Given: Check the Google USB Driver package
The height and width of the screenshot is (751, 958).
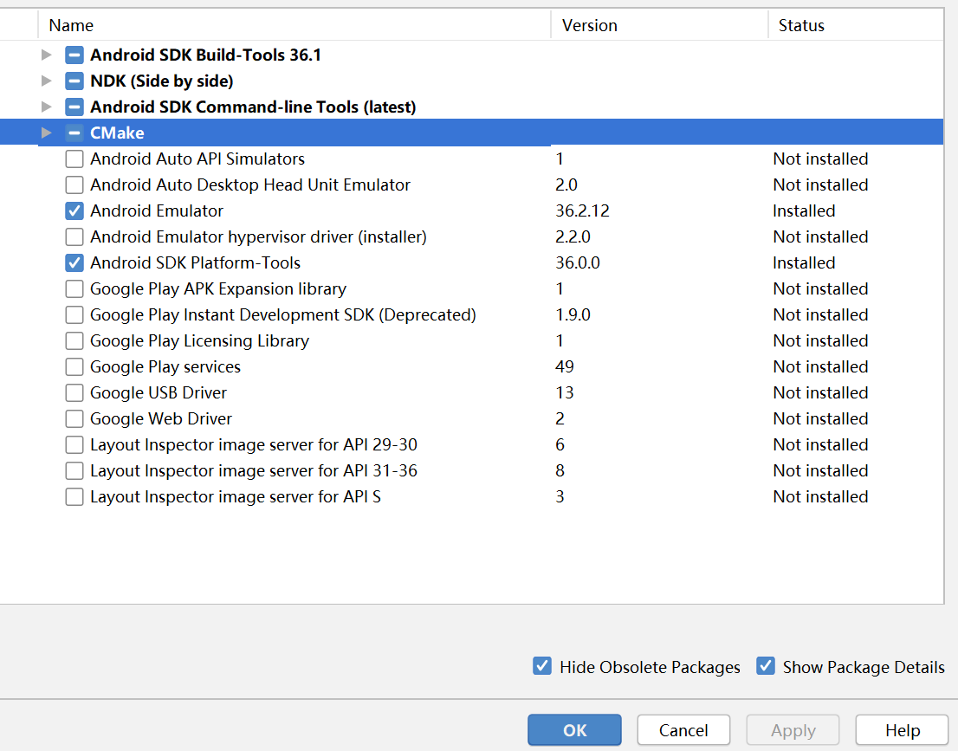Looking at the screenshot, I should (x=74, y=392).
